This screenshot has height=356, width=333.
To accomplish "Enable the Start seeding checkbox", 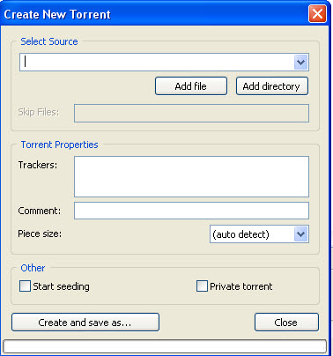I will (25, 286).
